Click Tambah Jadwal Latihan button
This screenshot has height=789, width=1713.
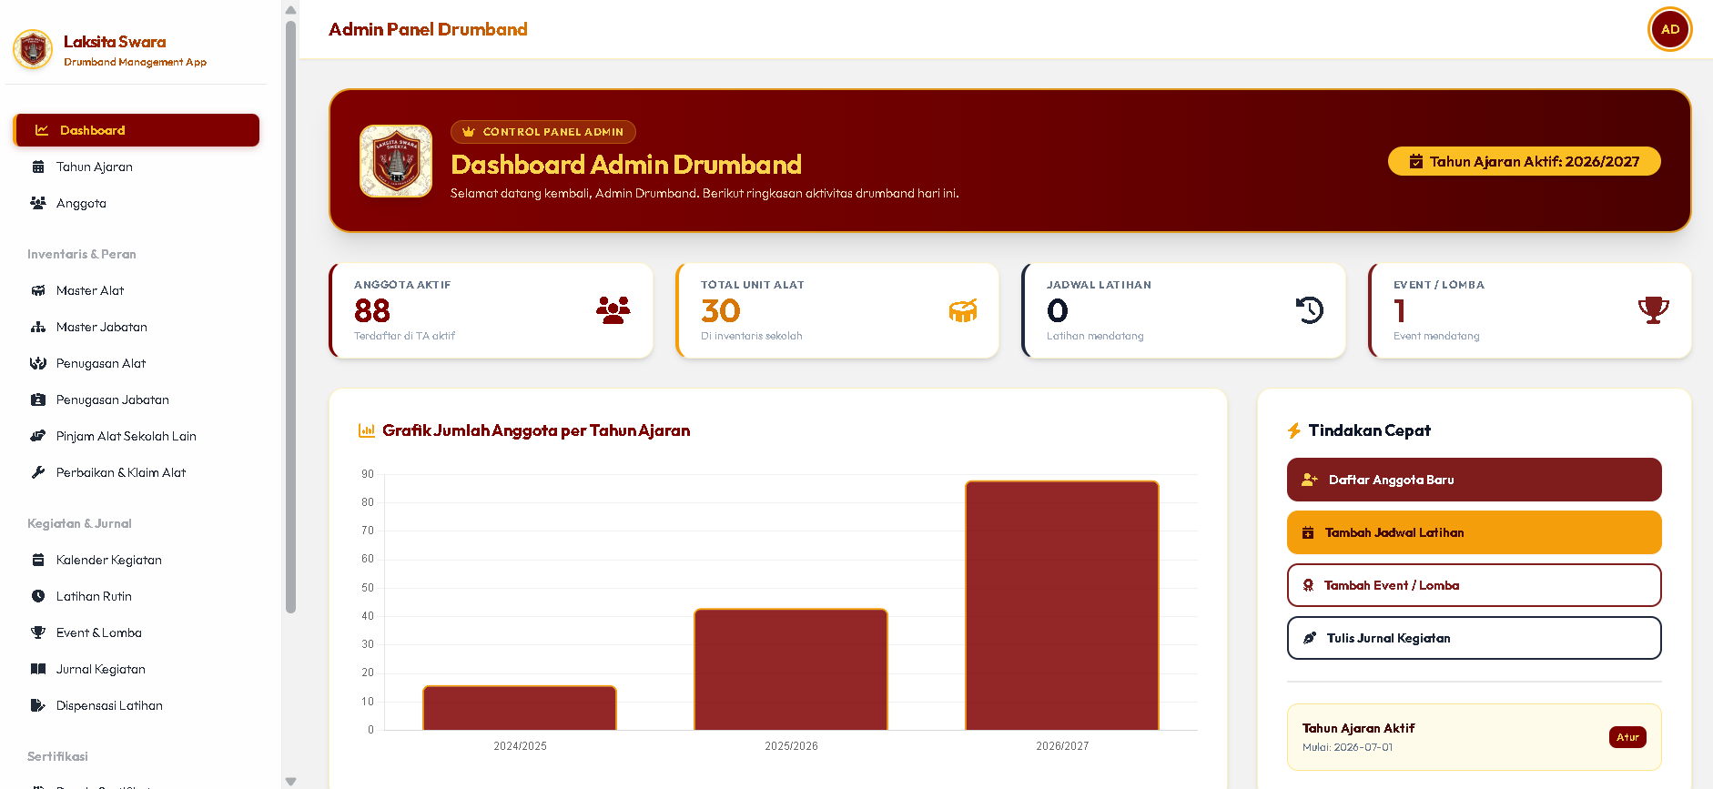1474,532
